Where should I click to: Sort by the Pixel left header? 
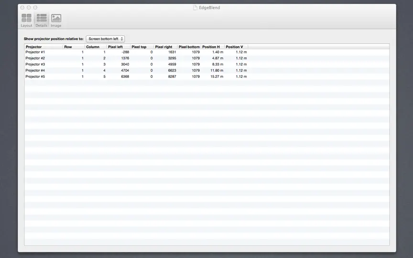[x=119, y=47]
